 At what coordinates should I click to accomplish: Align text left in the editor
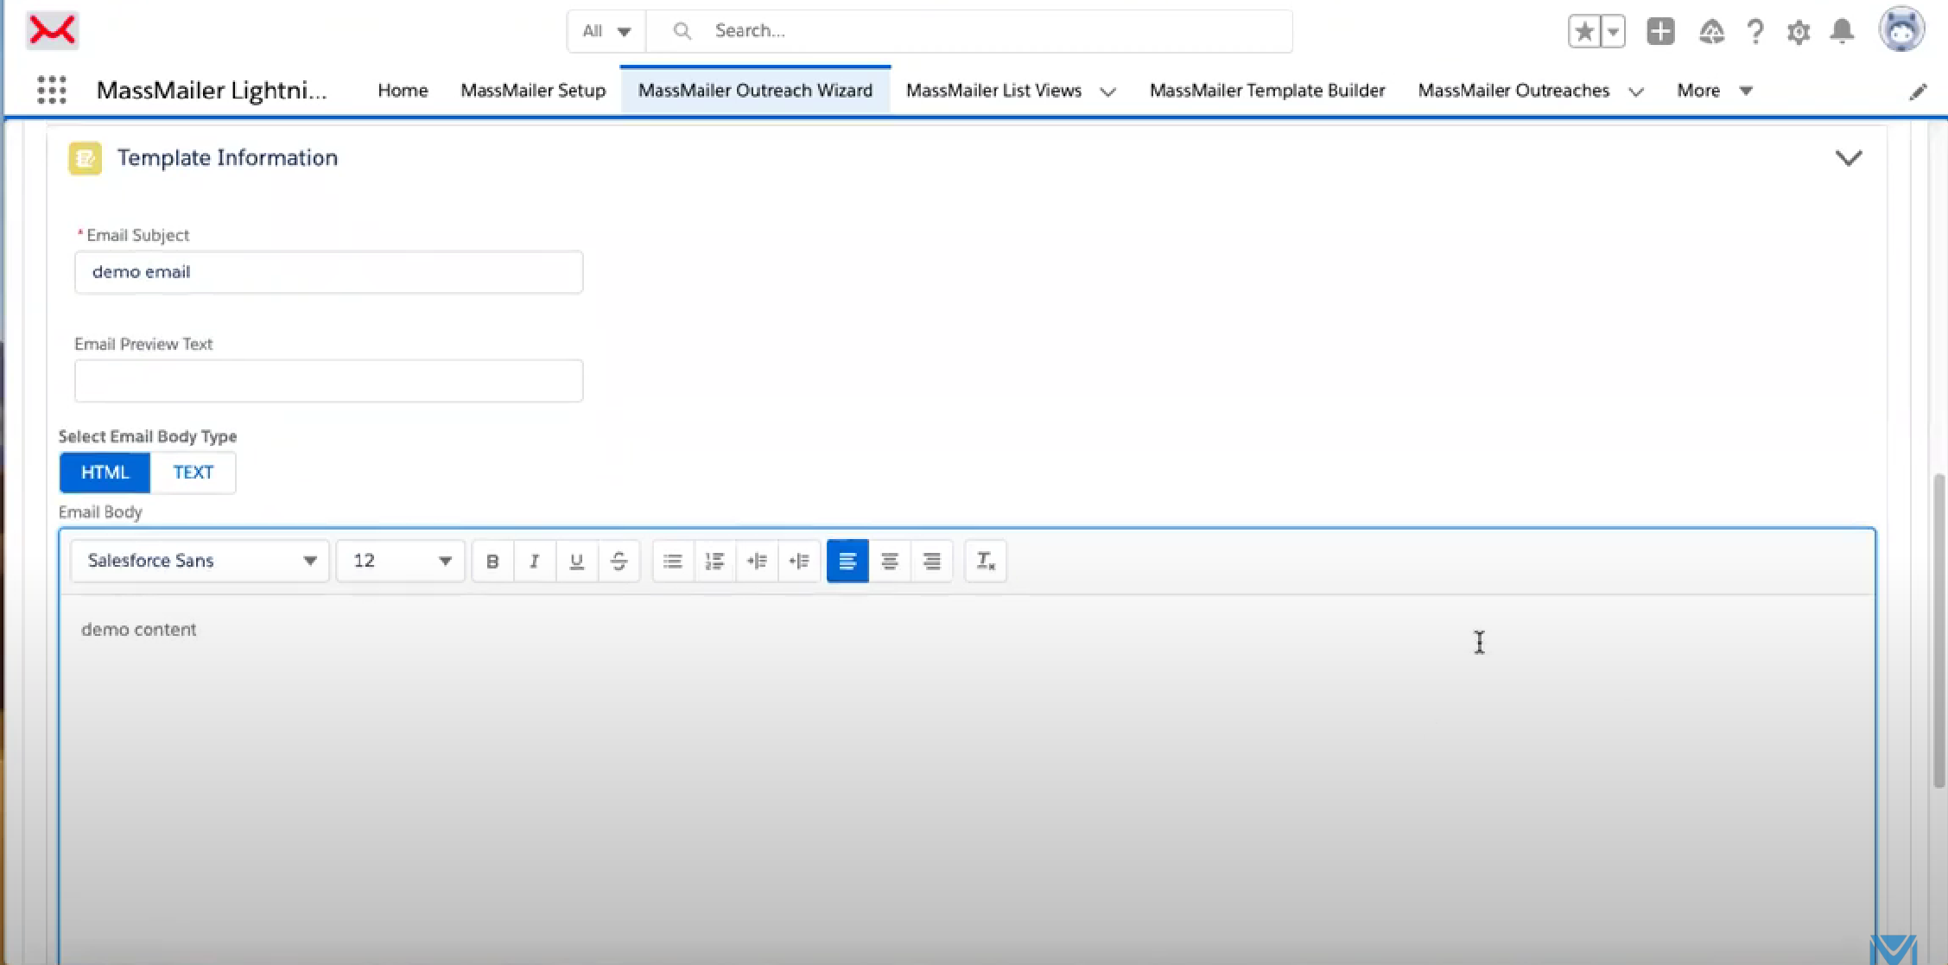(847, 561)
